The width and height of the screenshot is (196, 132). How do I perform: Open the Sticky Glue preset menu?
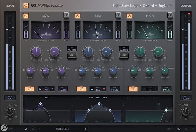[x=62, y=129]
